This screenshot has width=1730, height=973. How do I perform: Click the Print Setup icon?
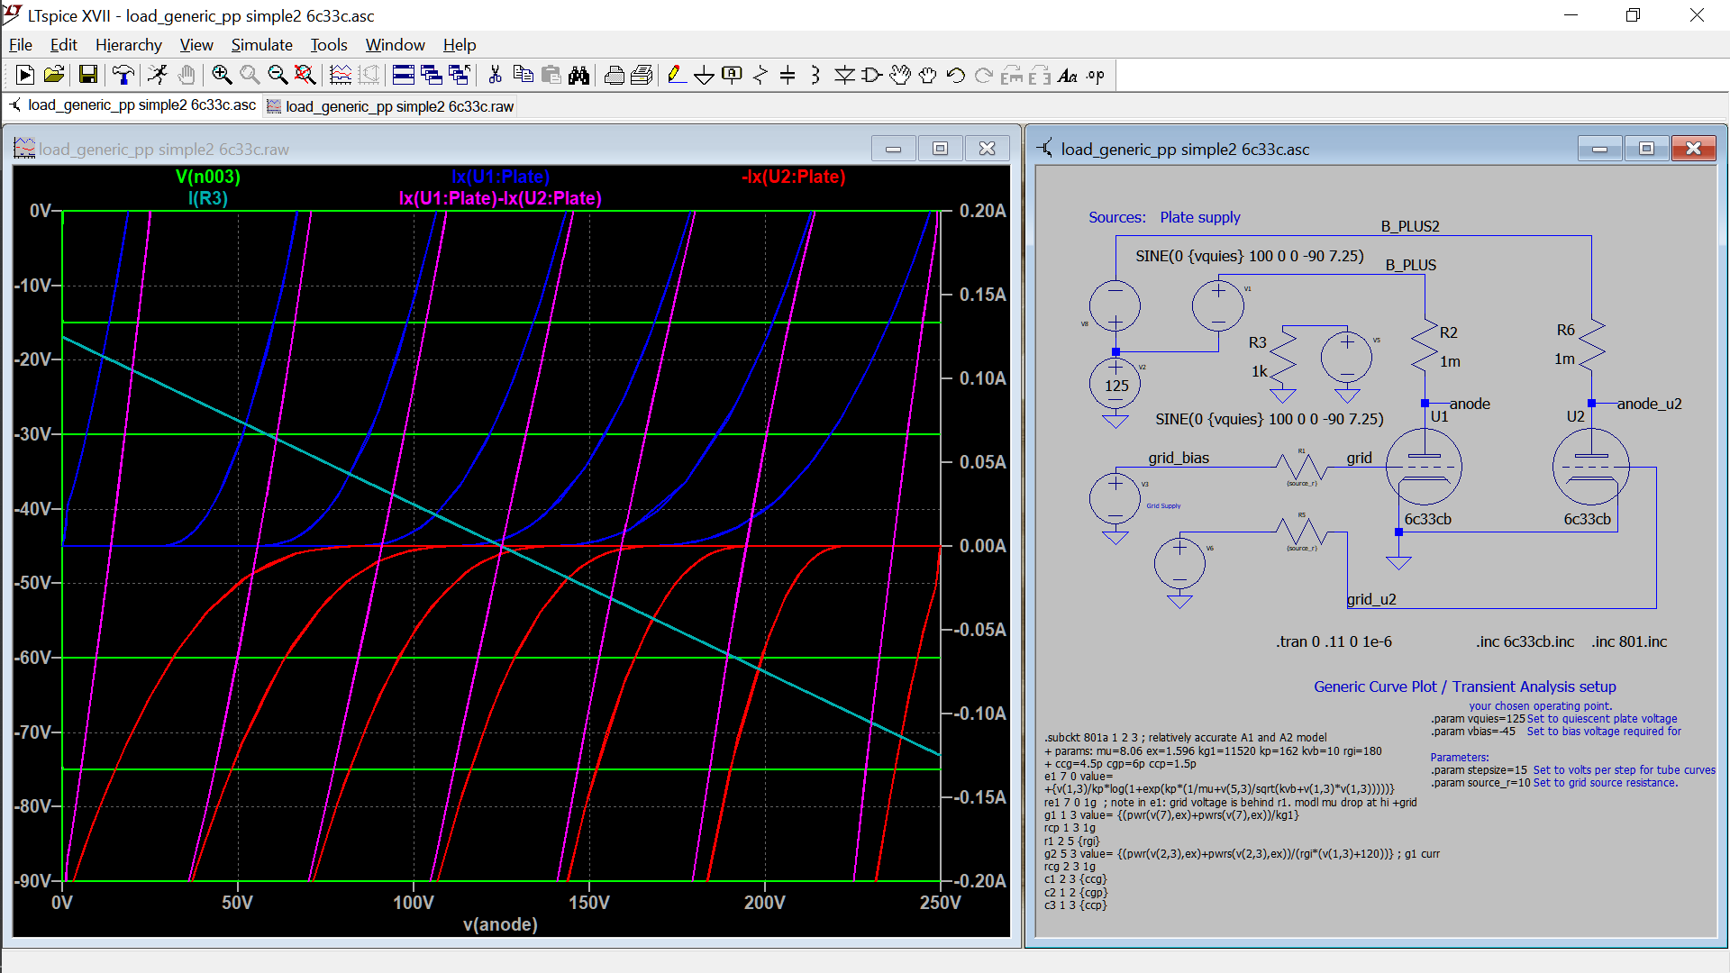coord(642,76)
